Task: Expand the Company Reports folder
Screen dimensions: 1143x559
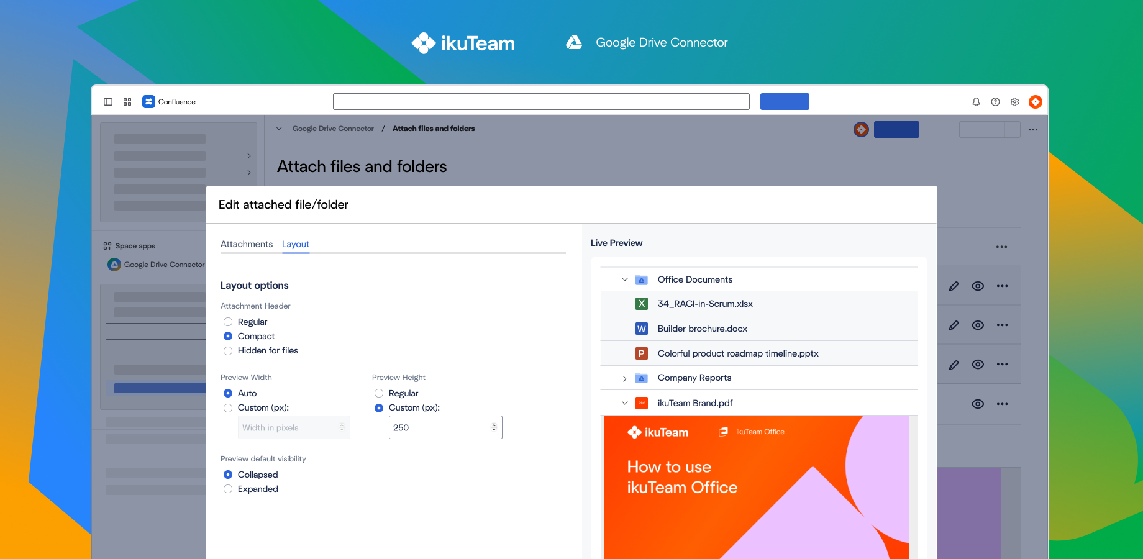Action: pos(625,378)
